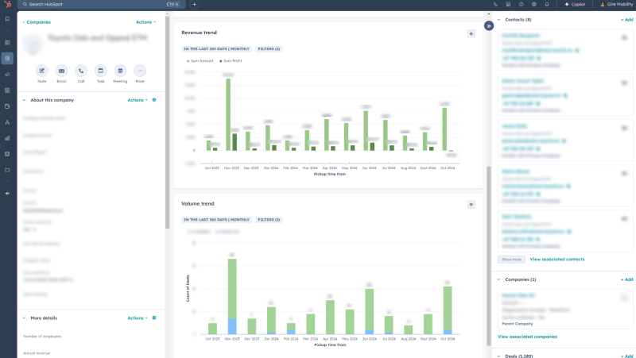Open the Settings gear in top bar
Image resolution: width=636 pixels, height=358 pixels.
(533, 5)
